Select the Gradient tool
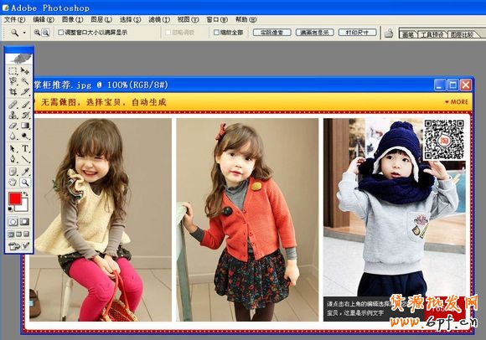The width and height of the screenshot is (486, 340). point(25,126)
